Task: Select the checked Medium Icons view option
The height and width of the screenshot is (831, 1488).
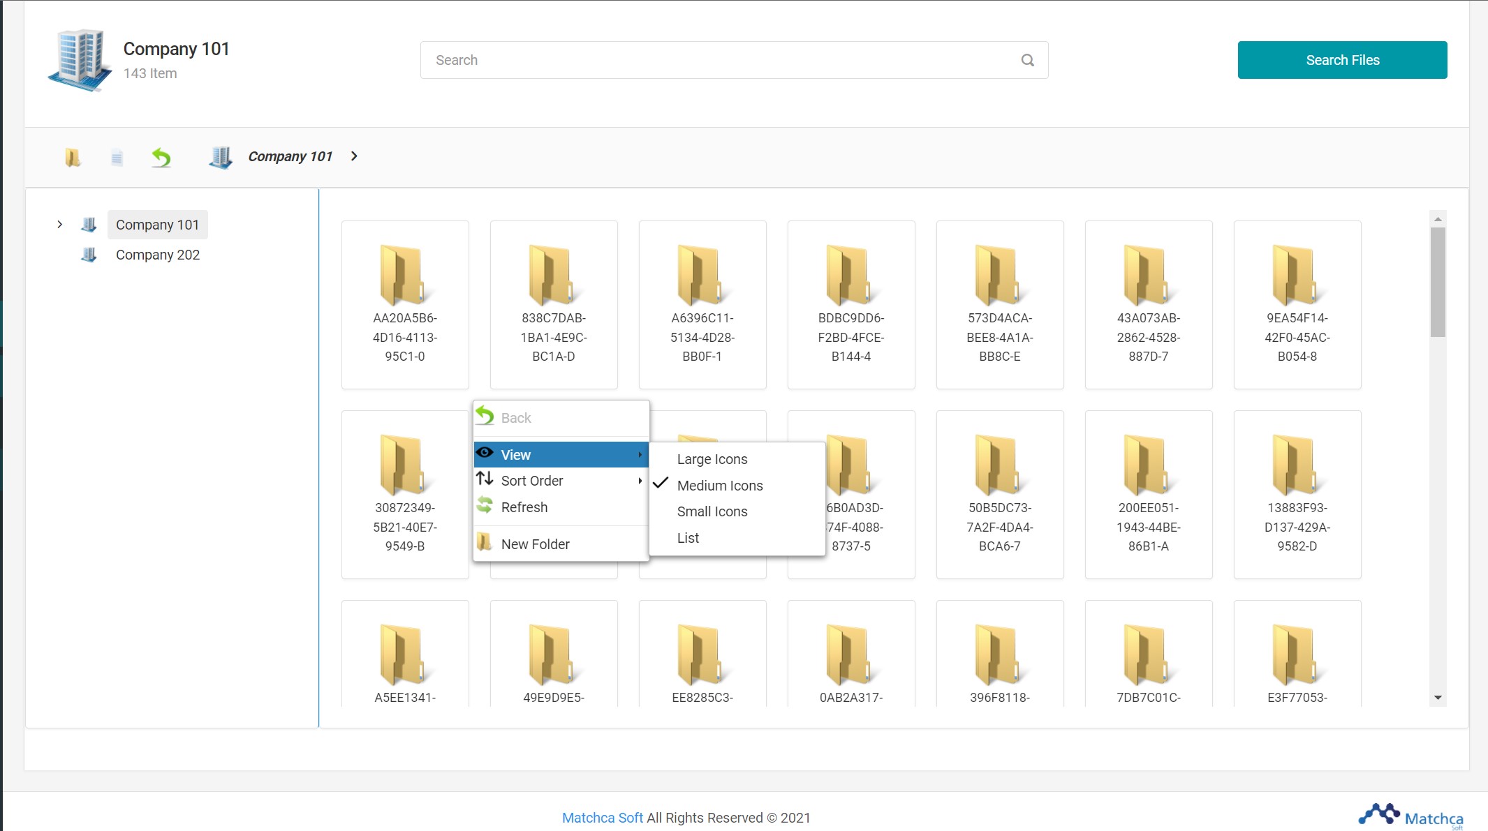Action: click(719, 486)
